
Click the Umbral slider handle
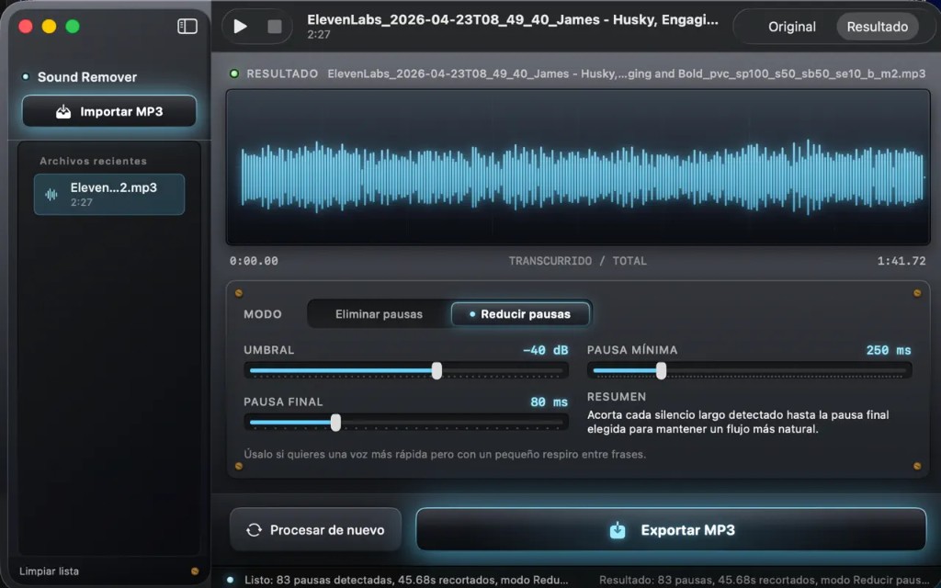click(436, 371)
